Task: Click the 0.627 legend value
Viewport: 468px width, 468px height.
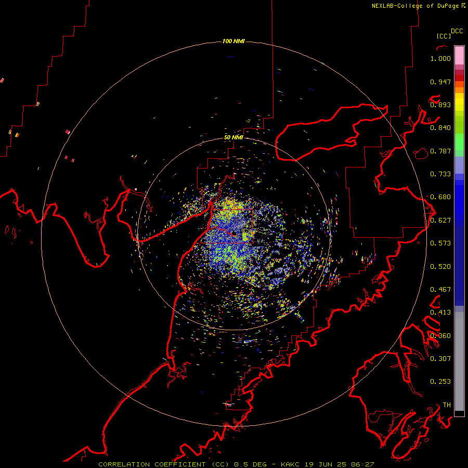Action: (440, 220)
